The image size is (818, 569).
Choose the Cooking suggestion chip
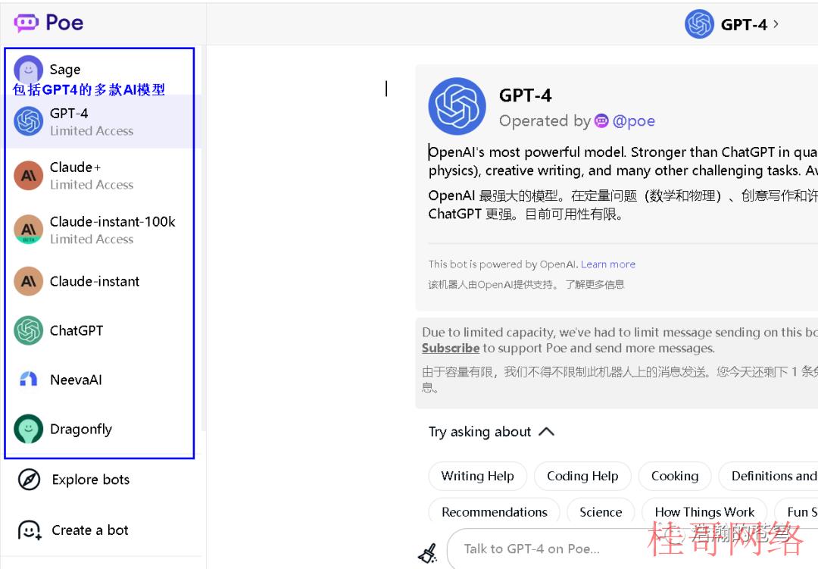tap(675, 476)
